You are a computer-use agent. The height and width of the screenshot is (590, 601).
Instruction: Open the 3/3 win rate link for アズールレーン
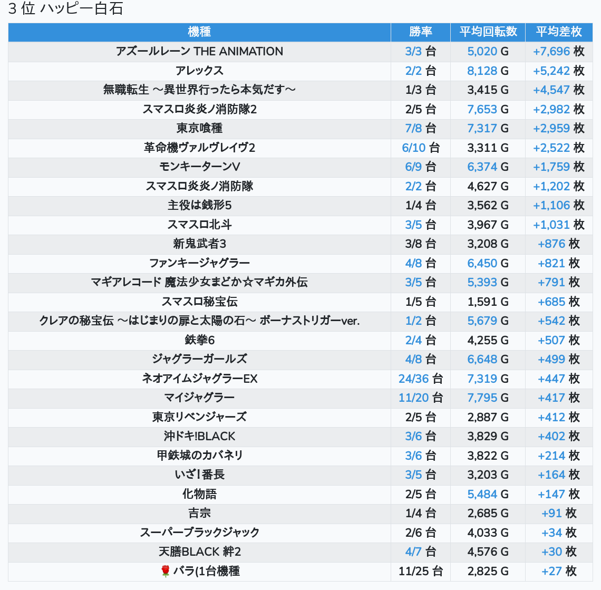pos(413,52)
